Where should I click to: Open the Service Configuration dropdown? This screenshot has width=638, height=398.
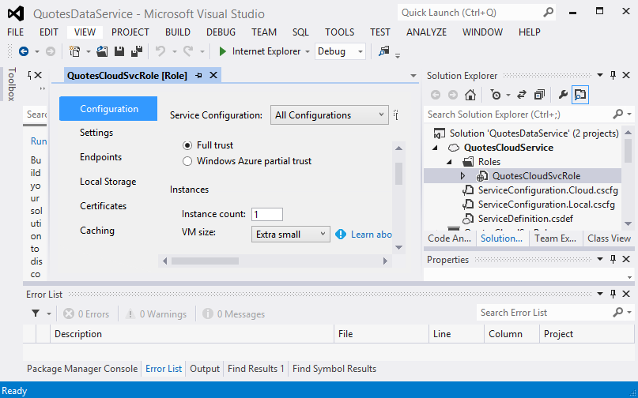coord(329,115)
